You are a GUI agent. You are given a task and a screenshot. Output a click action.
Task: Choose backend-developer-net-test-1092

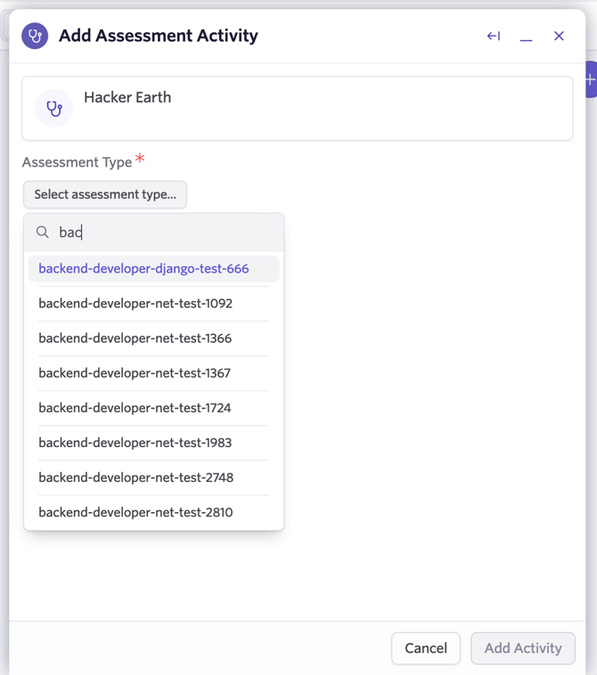(x=135, y=303)
